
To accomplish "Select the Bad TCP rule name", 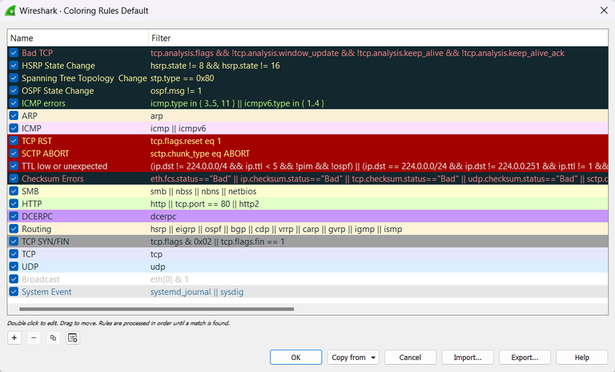I will click(x=38, y=53).
